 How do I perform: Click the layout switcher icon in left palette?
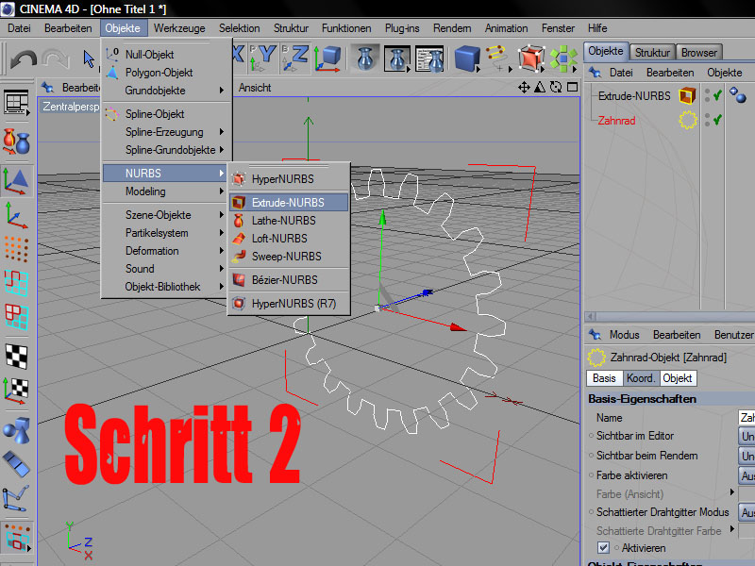coord(16,103)
